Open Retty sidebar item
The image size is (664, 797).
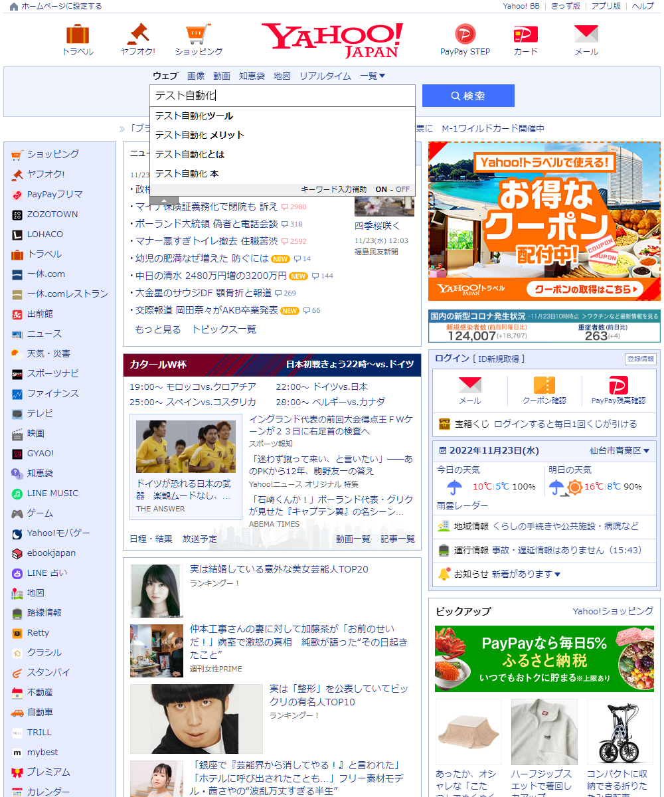pyautogui.click(x=38, y=632)
